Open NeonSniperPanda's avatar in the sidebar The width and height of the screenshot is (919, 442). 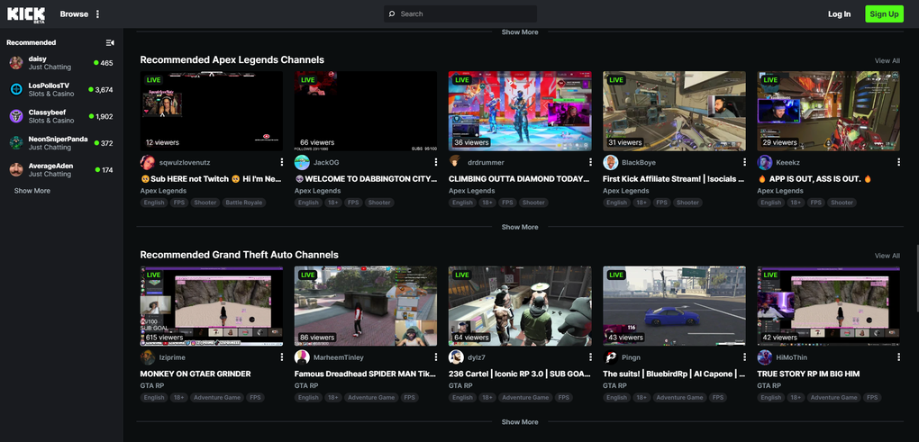(x=16, y=143)
